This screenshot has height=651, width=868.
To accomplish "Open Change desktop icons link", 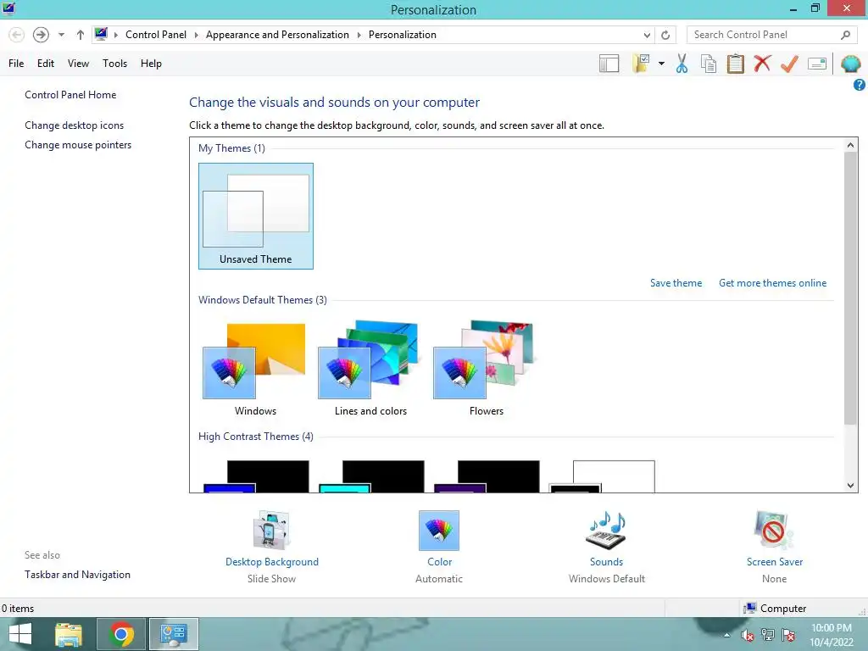I will 75,125.
